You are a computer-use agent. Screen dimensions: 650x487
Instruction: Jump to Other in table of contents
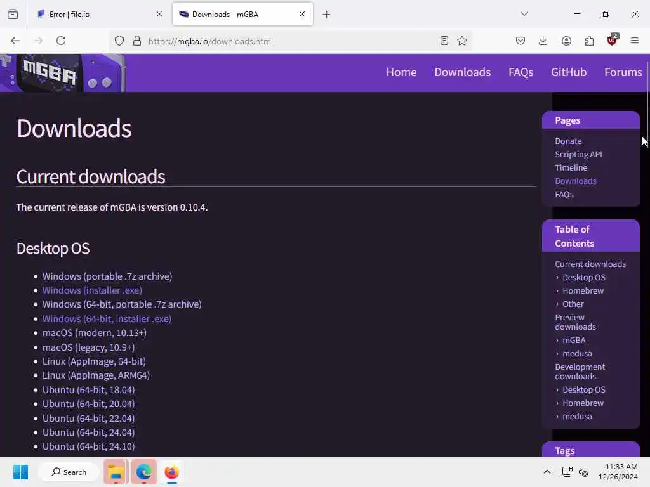click(x=573, y=304)
